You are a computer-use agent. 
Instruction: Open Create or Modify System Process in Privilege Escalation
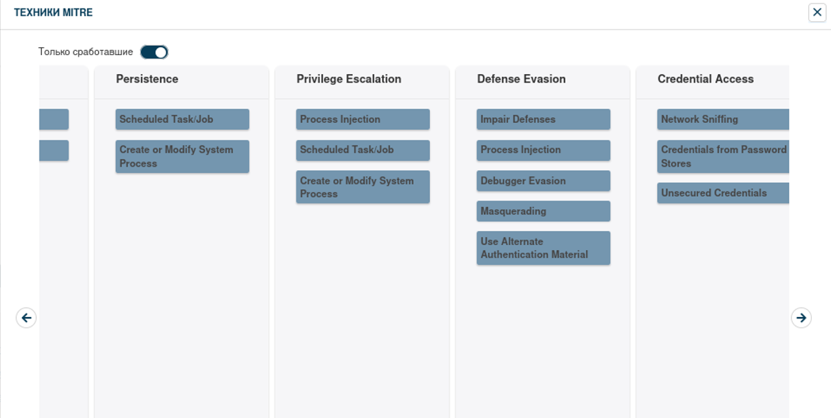pyautogui.click(x=362, y=187)
